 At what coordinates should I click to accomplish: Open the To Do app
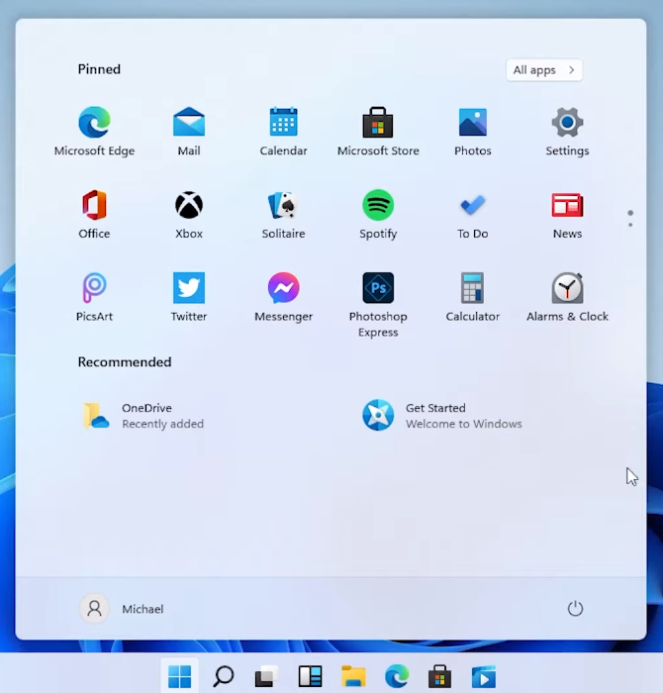coord(473,214)
